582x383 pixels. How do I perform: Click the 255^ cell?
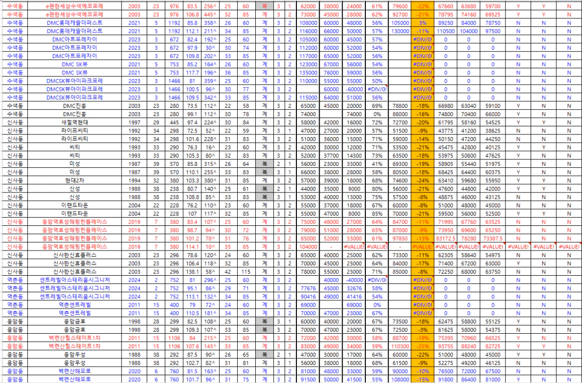coord(210,172)
